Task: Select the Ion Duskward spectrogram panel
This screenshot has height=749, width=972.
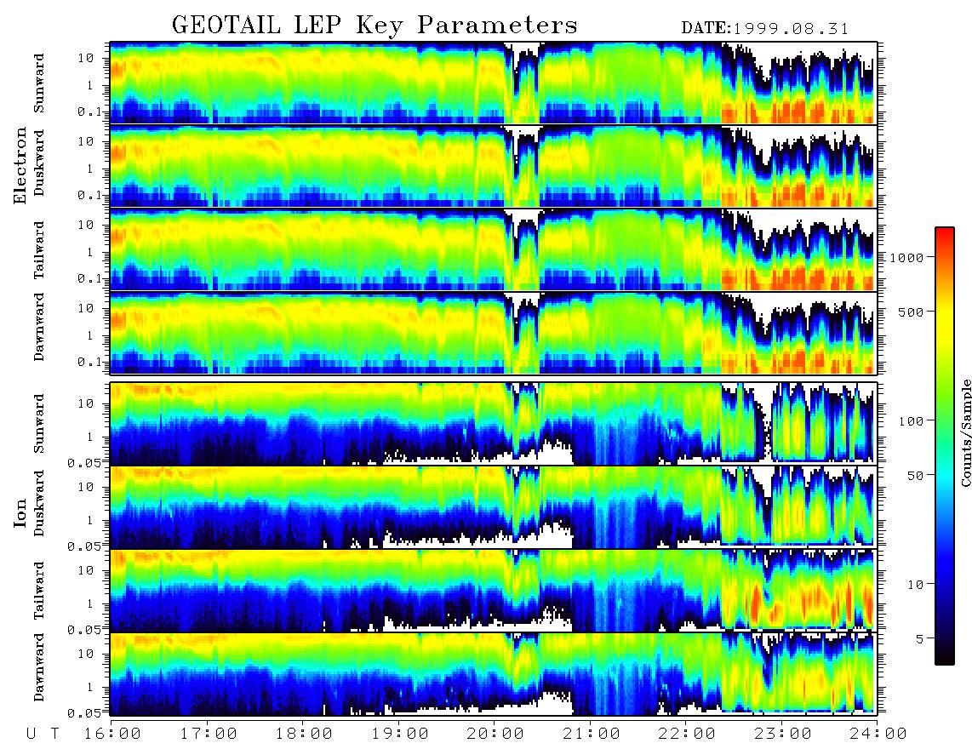Action: [x=494, y=507]
